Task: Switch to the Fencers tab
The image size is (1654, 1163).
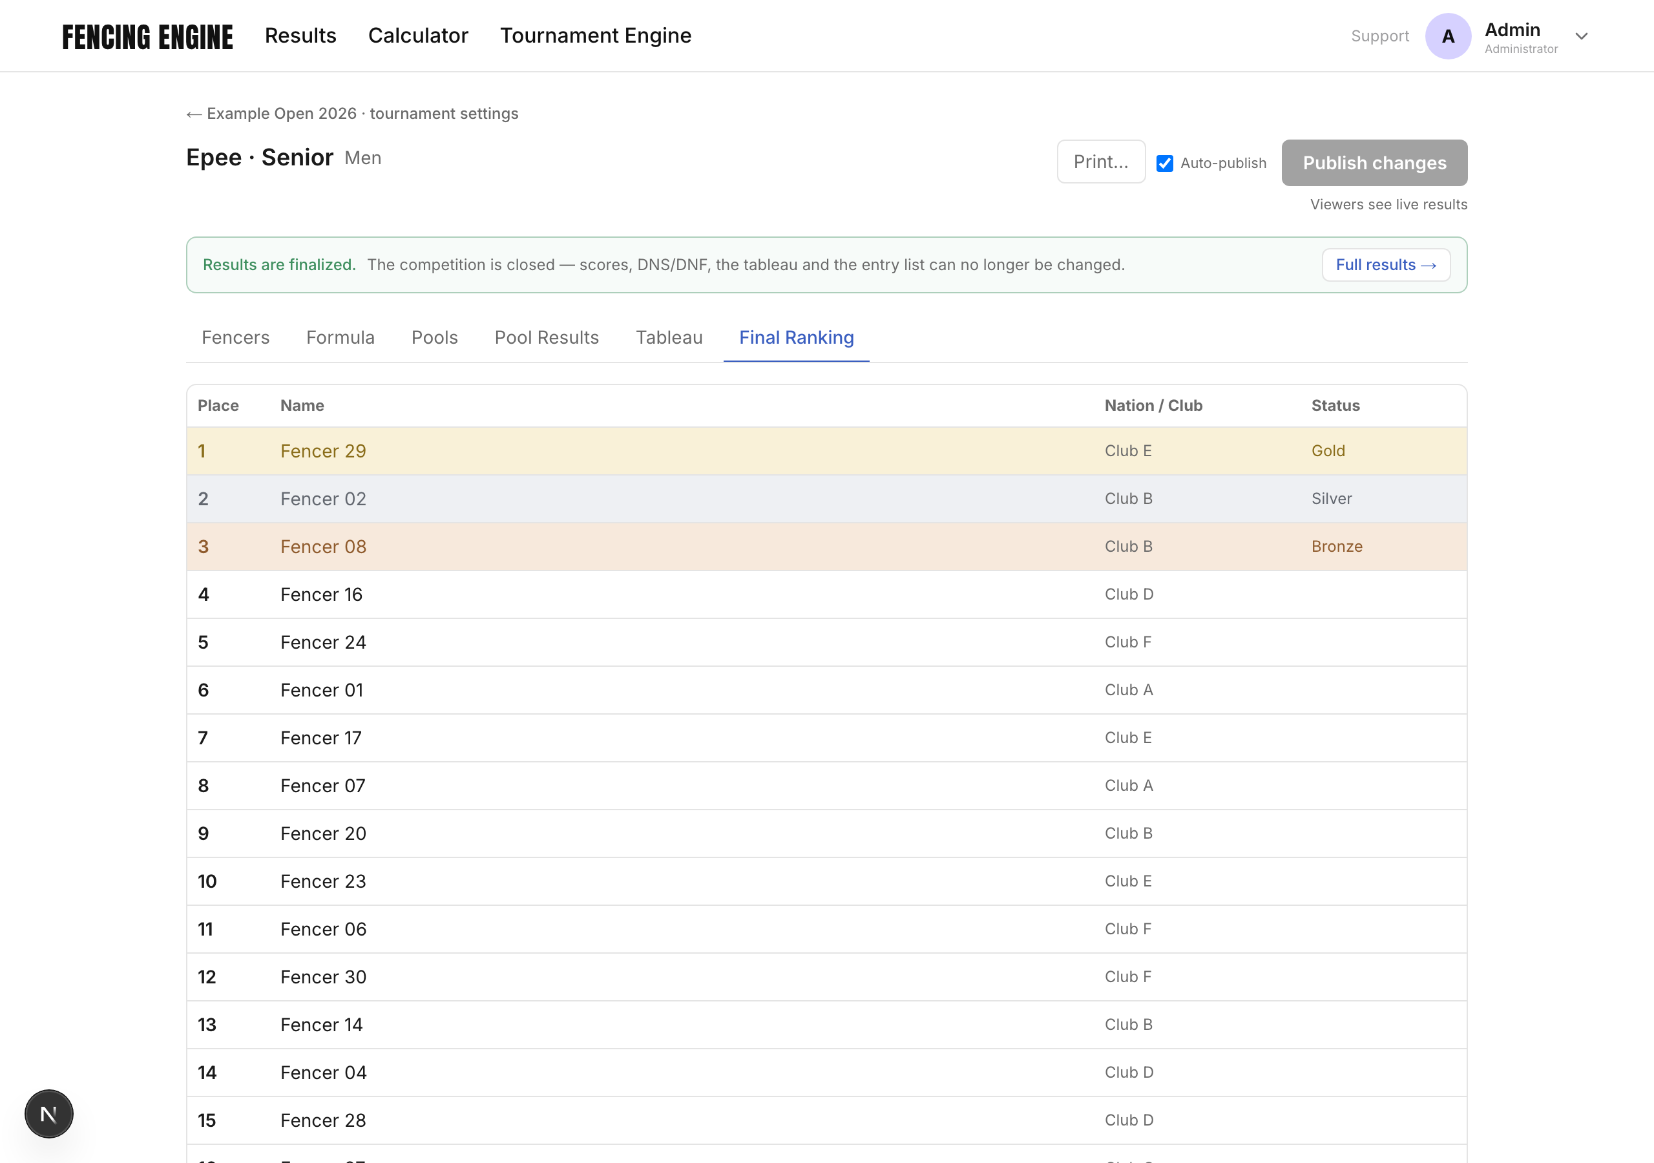Action: (236, 337)
